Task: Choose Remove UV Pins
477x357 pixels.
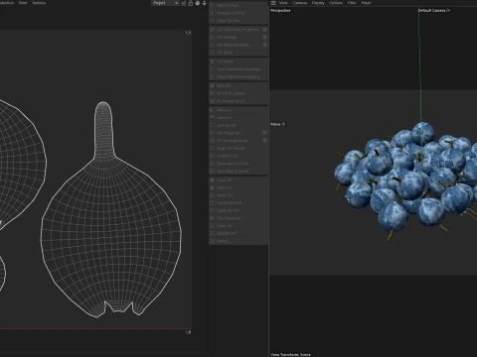Action: (238, 13)
